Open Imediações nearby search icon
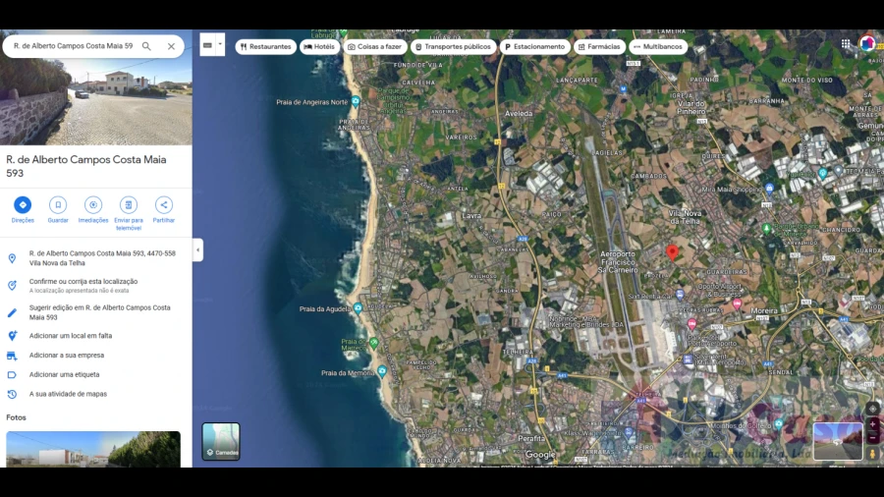The image size is (884, 497). tap(93, 205)
